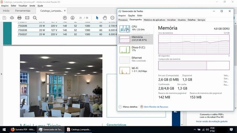Open Editar menu in Acrobat Reader
Screen dimensions: 237x133
click(x=13, y=6)
